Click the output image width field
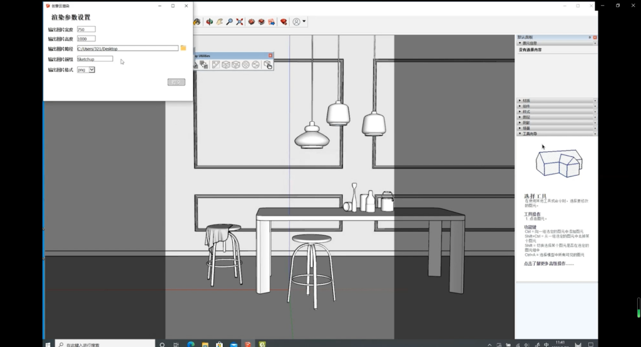The width and height of the screenshot is (641, 347). (86, 29)
